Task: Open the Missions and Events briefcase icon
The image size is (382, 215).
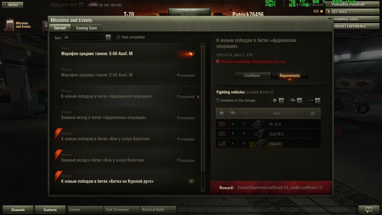Action: click(x=9, y=25)
